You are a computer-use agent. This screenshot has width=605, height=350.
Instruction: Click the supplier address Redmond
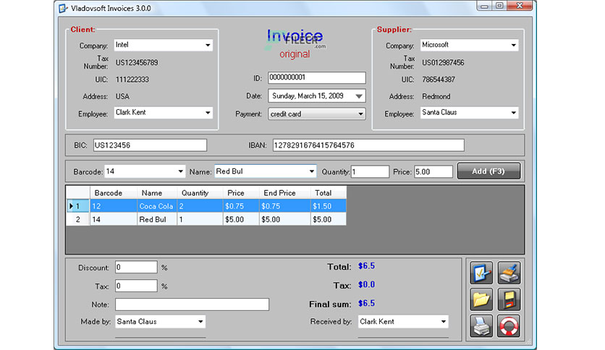pos(436,96)
